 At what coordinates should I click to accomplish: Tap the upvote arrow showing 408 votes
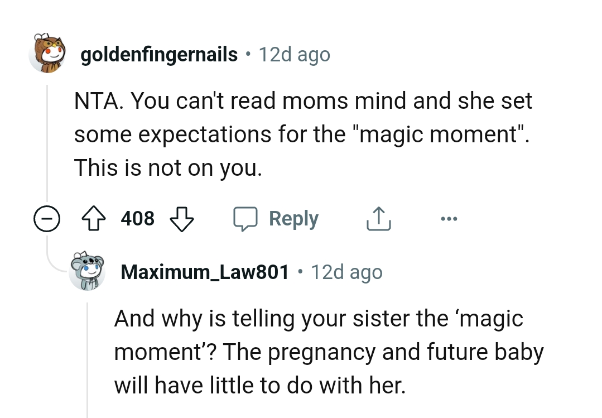[94, 218]
